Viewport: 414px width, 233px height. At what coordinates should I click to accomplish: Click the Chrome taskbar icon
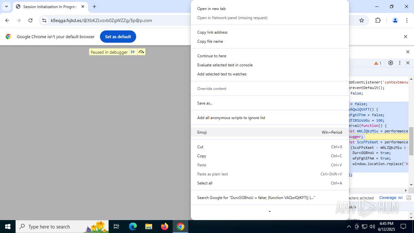[180, 227]
